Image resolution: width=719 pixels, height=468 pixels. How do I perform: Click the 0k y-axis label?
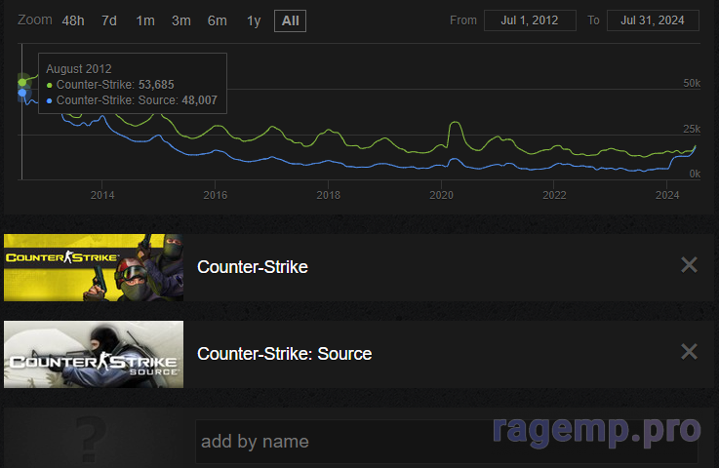(x=695, y=175)
